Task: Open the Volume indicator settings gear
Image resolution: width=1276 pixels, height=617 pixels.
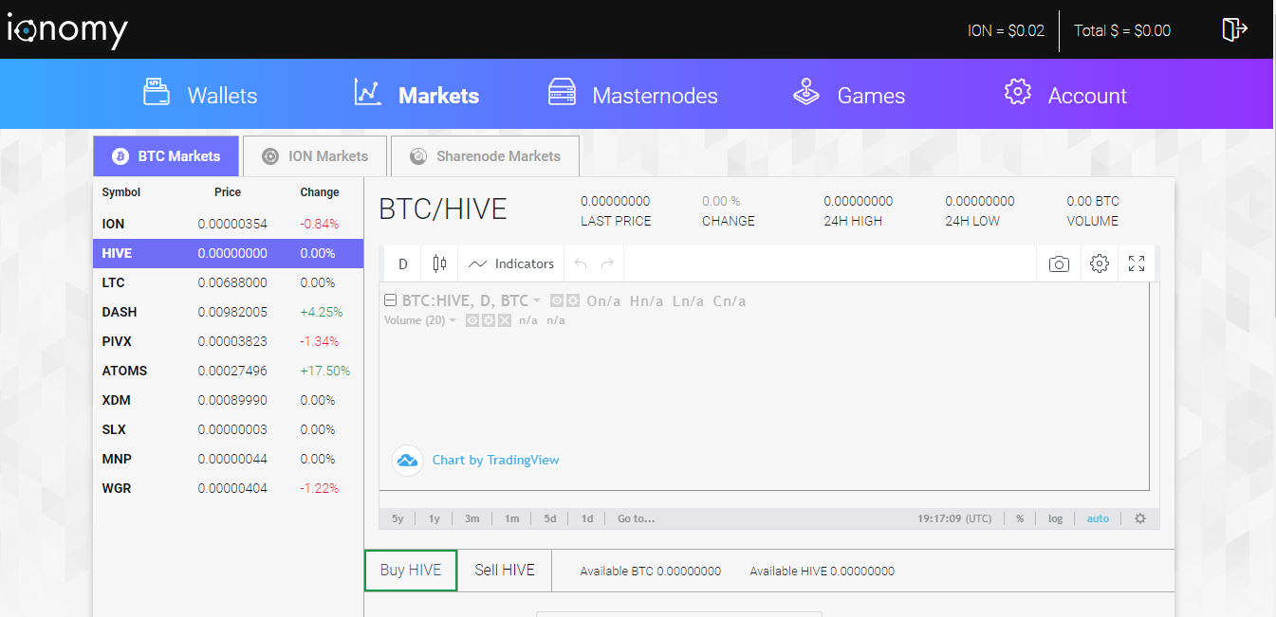Action: coord(488,320)
